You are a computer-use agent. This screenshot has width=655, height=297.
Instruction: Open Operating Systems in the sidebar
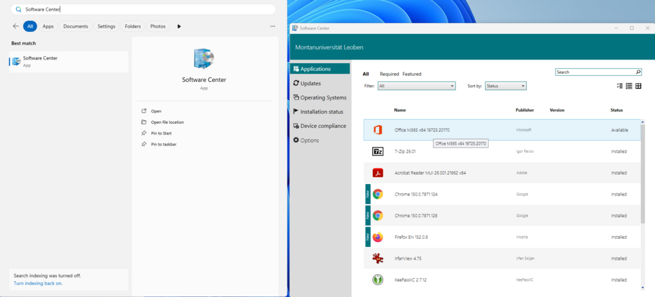(x=319, y=97)
